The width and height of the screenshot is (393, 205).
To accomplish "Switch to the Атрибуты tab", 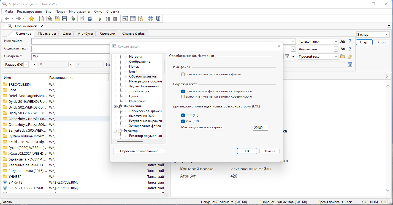I will [85, 34].
